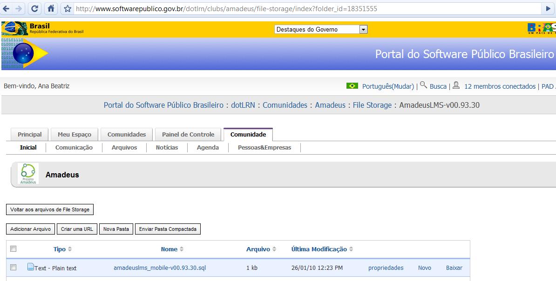Click Voltar aos arquivos de File Storage
This screenshot has width=556, height=281.
50,209
